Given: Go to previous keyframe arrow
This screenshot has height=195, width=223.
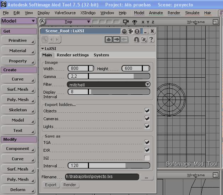Looking at the screenshot, I should [x=51, y=40].
